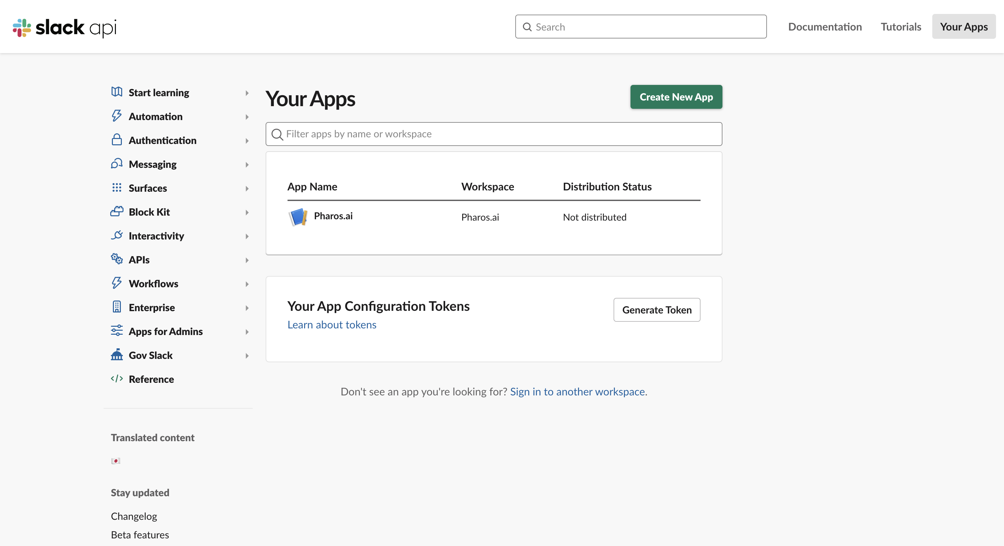Viewport: 1004px width, 546px height.
Task: Expand the Block Kit section arrow
Action: [x=247, y=212]
